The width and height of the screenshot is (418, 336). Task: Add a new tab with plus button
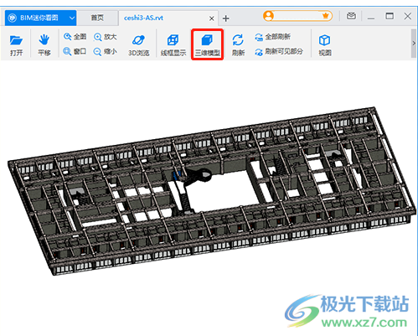point(226,18)
